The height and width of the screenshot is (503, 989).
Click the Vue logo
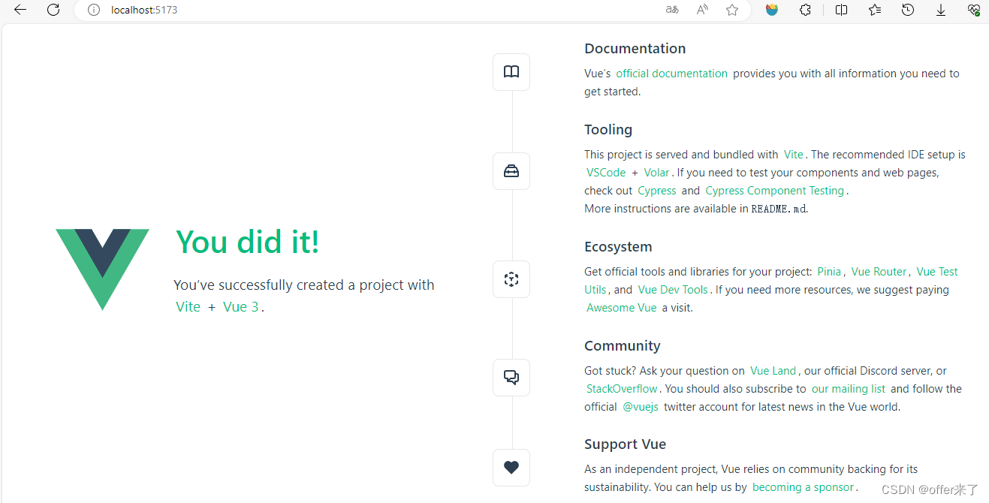tap(101, 269)
